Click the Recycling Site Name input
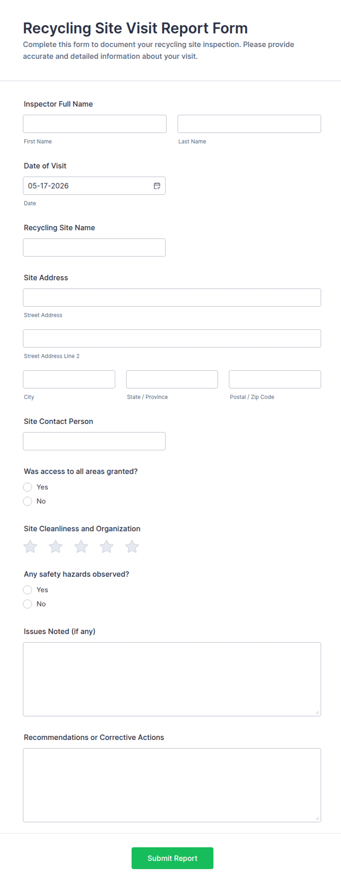Image resolution: width=341 pixels, height=887 pixels. click(x=94, y=248)
